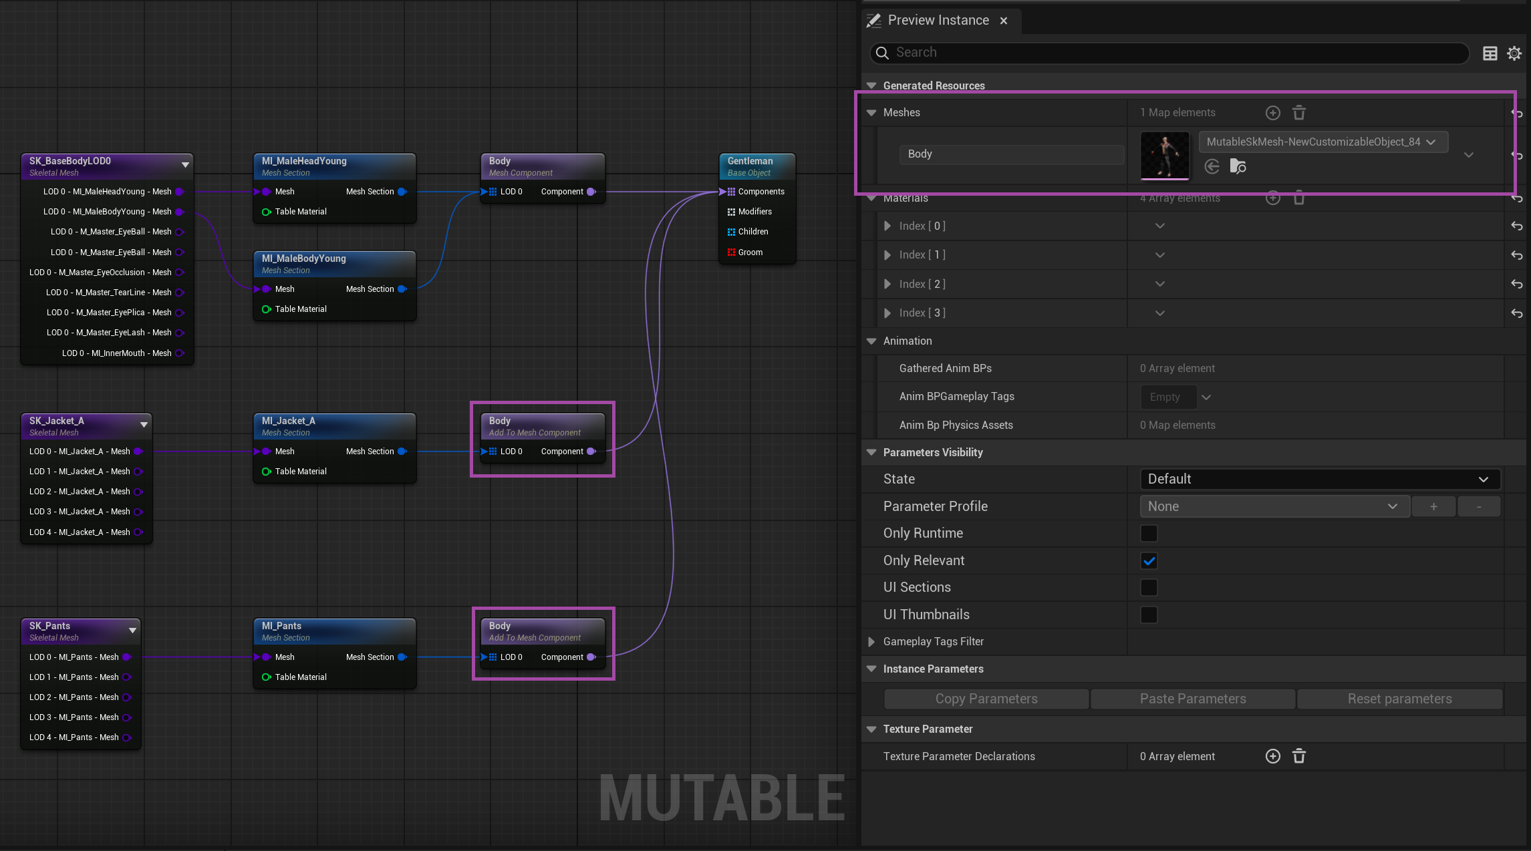Screen dimensions: 1531x851
Task: Collapse SK_Pants node dropdown arrow
Action: [132, 630]
